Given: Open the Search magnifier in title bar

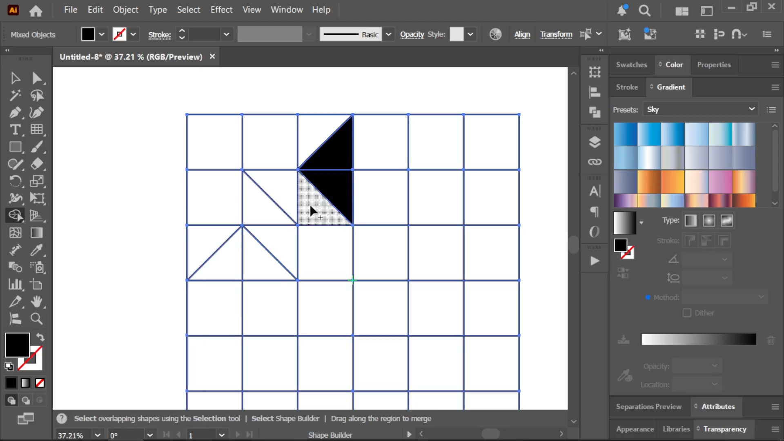Looking at the screenshot, I should (644, 11).
